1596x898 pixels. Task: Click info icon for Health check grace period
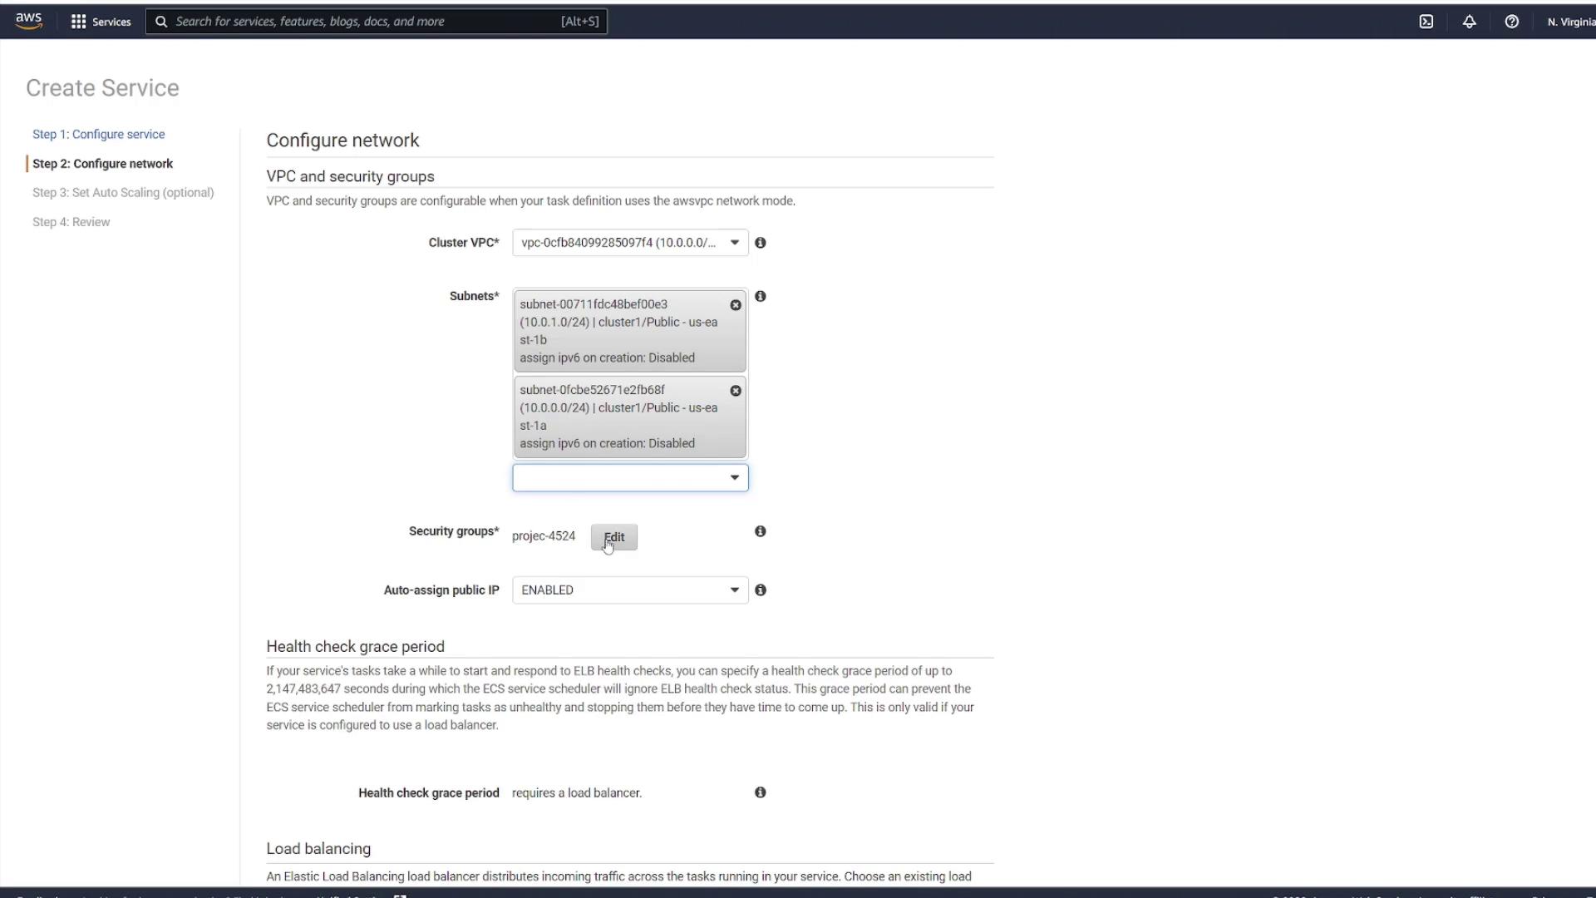coord(760,792)
